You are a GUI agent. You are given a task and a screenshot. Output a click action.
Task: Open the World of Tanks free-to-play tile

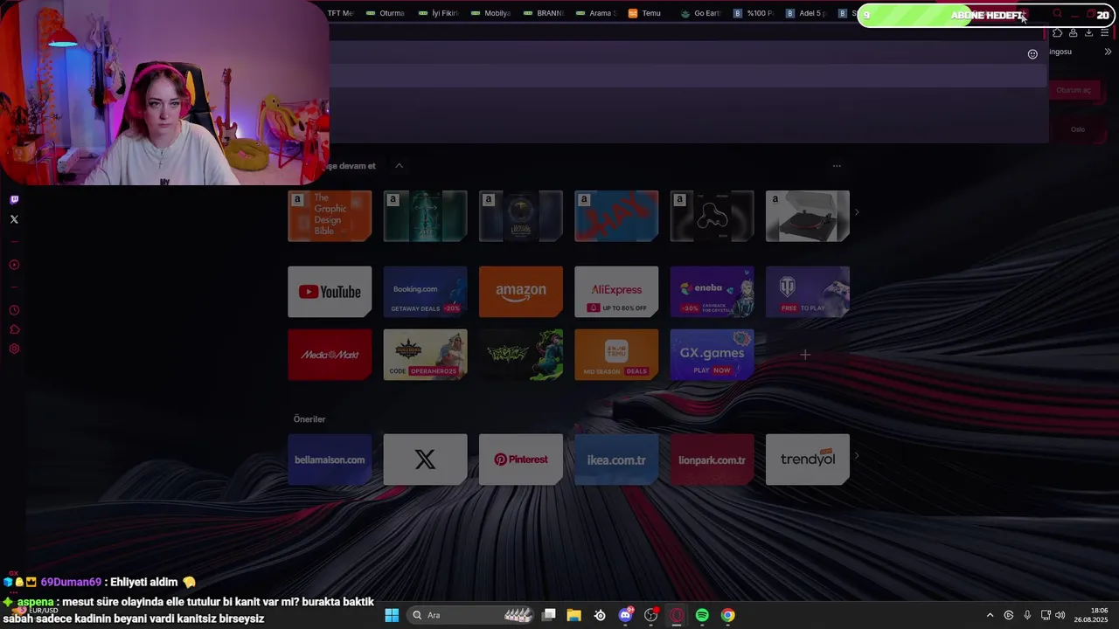click(808, 292)
